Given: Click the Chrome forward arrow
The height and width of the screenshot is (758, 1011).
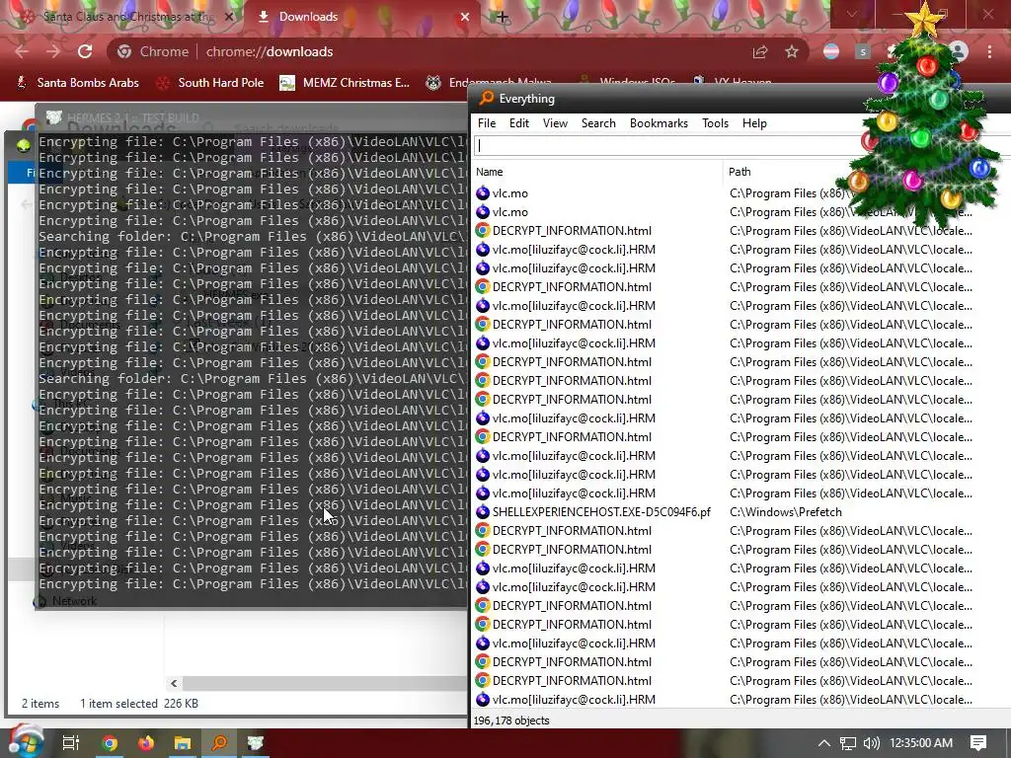Looking at the screenshot, I should (53, 51).
